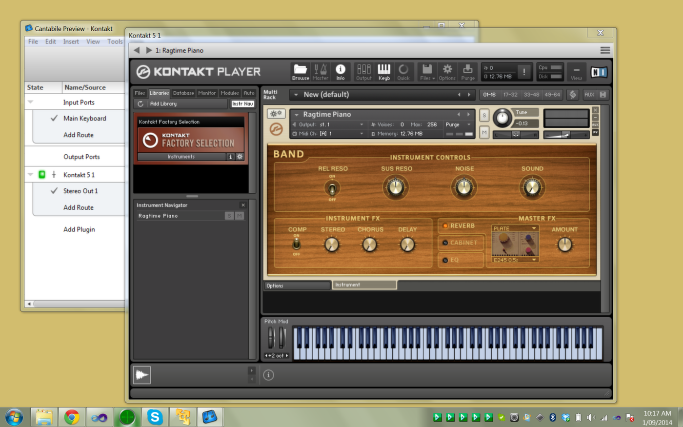
Task: Click the refresh library icon
Action: (141, 104)
